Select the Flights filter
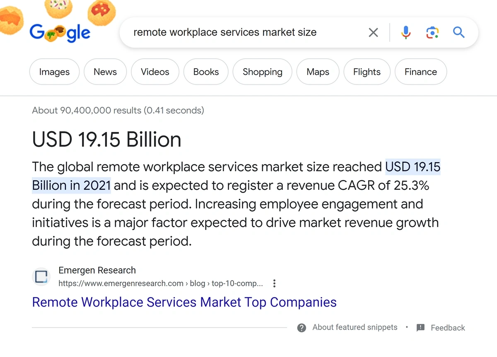 [x=367, y=72]
